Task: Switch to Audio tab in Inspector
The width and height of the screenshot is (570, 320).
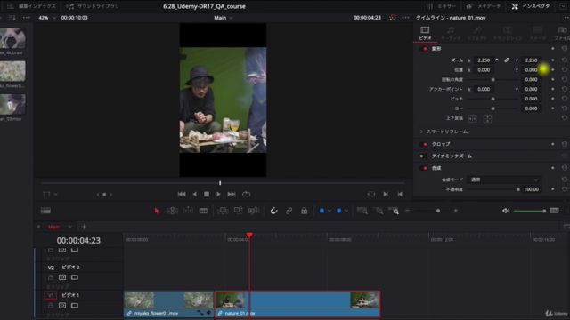Action: click(451, 33)
